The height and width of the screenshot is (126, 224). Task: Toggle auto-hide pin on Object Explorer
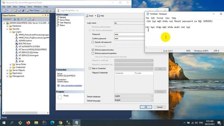point(45,15)
